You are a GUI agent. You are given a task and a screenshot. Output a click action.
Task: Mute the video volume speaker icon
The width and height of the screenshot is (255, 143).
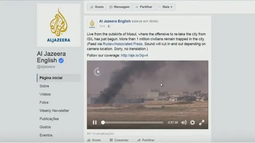(x=184, y=123)
